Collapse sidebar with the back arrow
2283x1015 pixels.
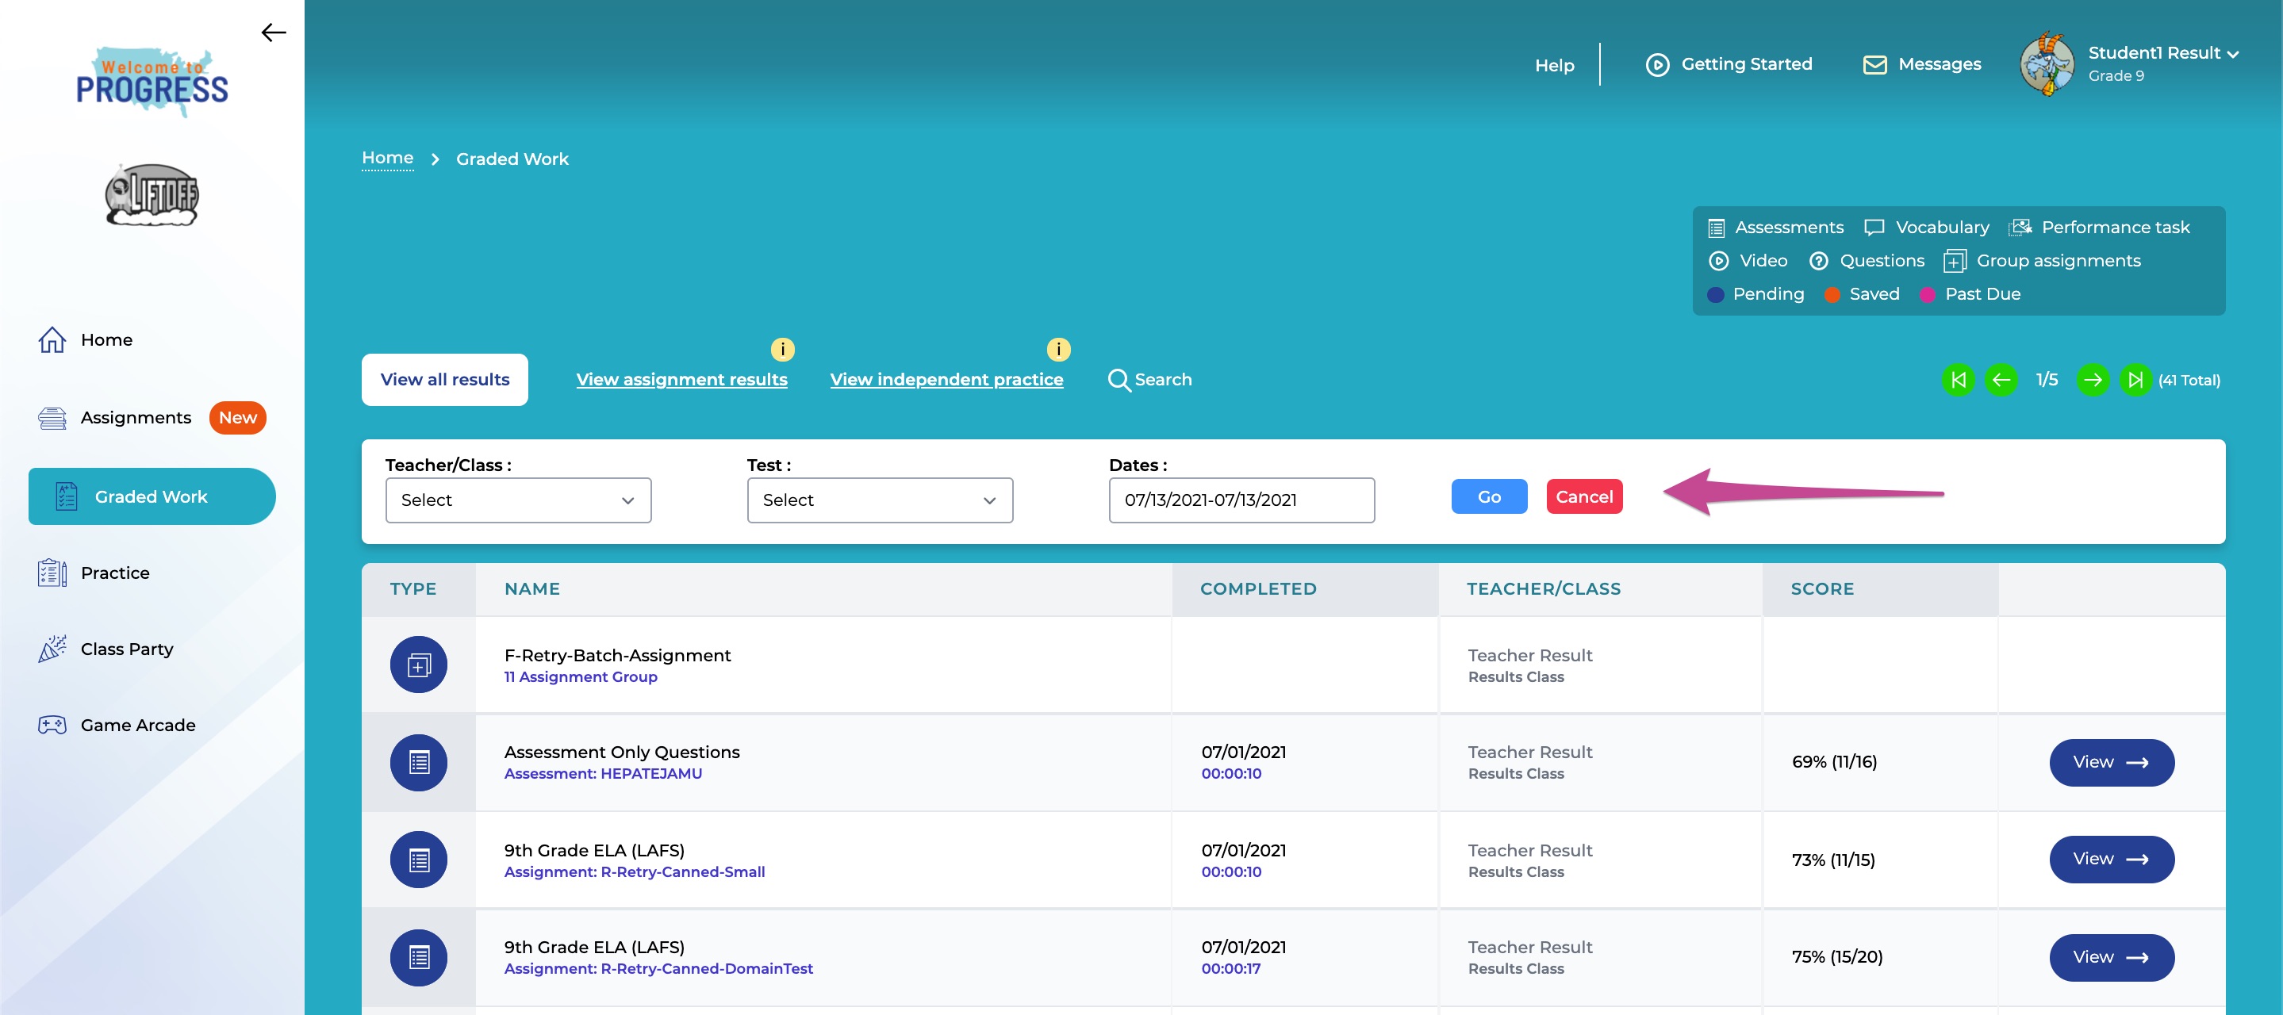[x=273, y=33]
